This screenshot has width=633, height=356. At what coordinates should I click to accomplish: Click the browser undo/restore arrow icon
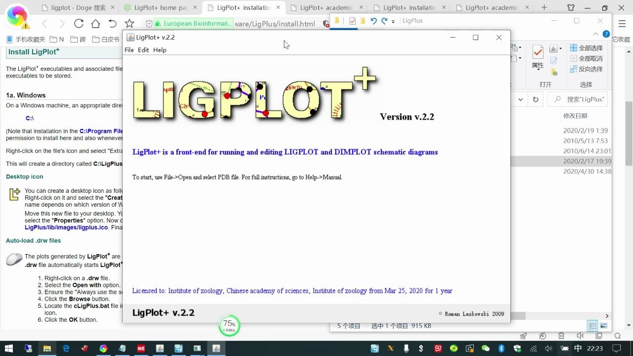click(112, 24)
